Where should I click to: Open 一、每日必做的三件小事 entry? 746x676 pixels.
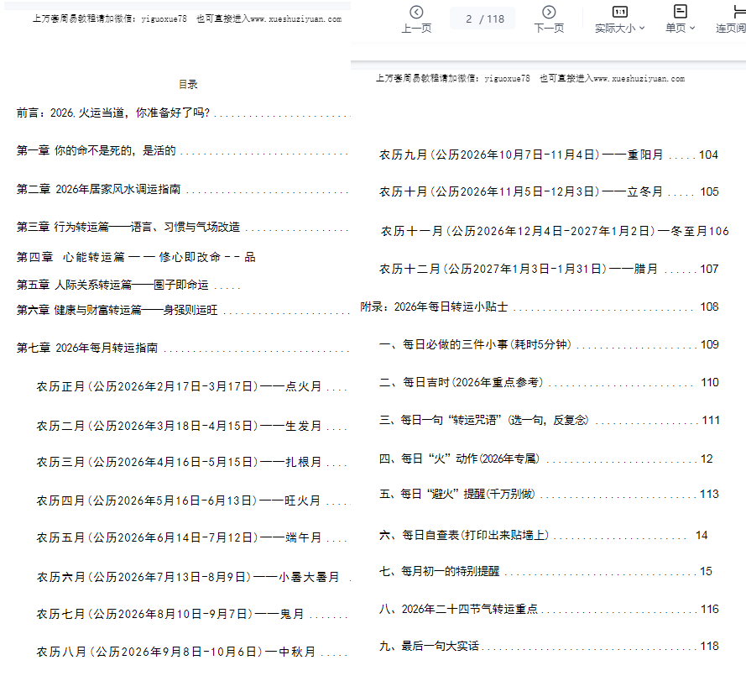pyautogui.click(x=549, y=344)
